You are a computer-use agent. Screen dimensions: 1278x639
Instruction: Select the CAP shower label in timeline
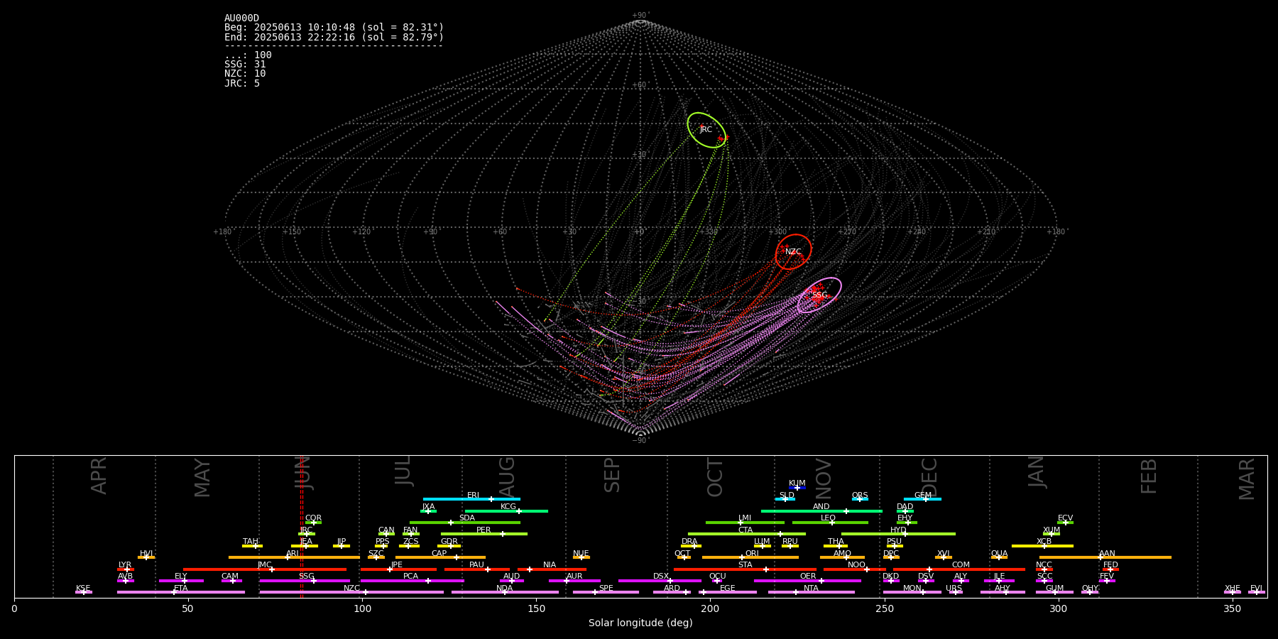(x=439, y=554)
